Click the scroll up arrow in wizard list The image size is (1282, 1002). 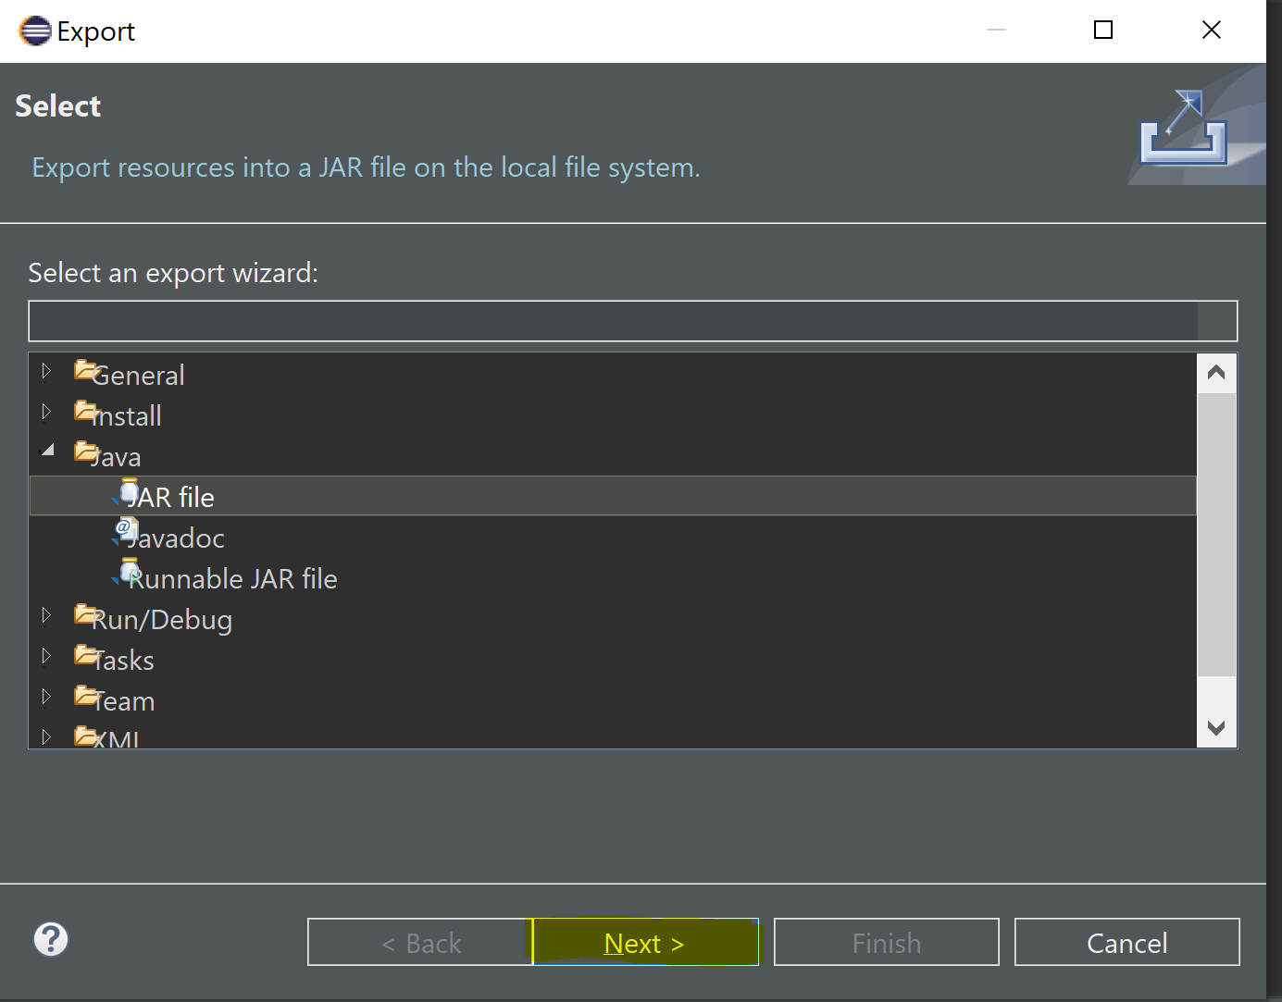click(1216, 373)
